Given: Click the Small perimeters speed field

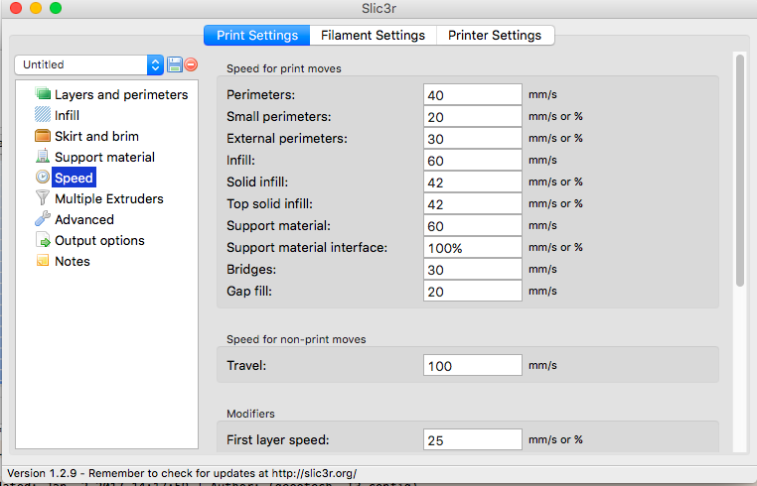Looking at the screenshot, I should (x=473, y=116).
